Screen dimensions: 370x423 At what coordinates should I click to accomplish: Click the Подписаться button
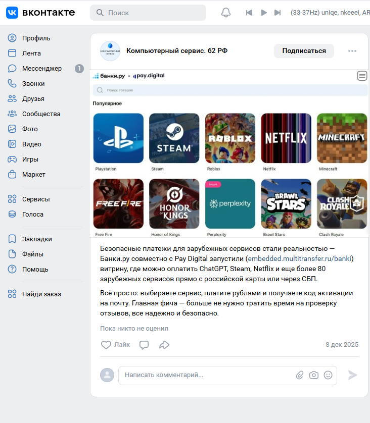click(x=304, y=50)
